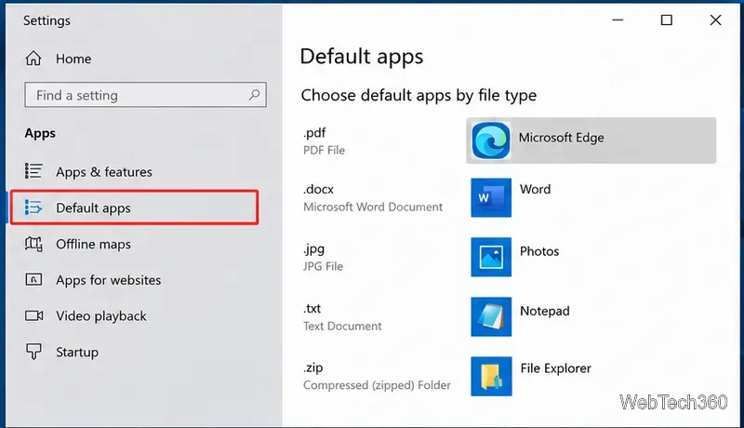Click the Video playback camera icon

point(33,315)
